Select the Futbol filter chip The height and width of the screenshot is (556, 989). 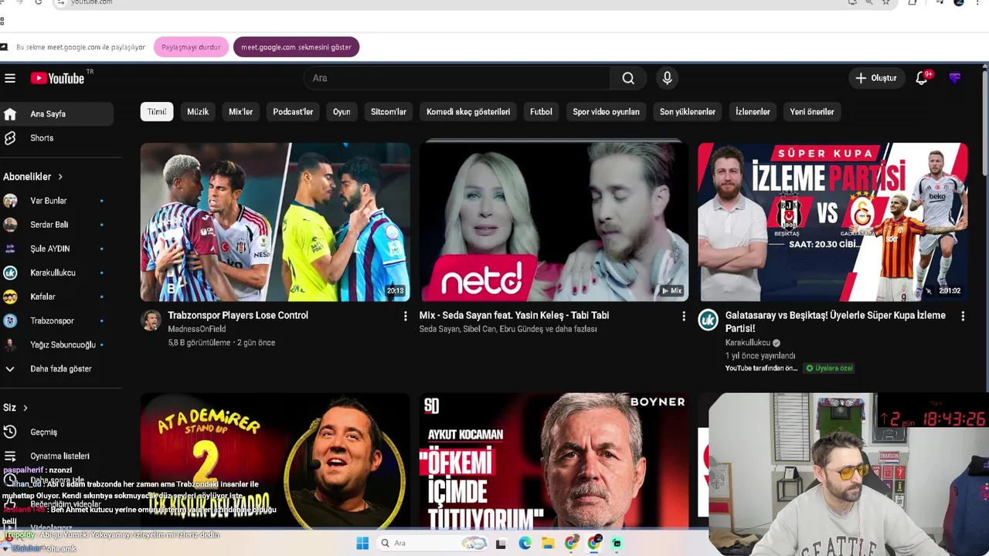[x=541, y=112]
